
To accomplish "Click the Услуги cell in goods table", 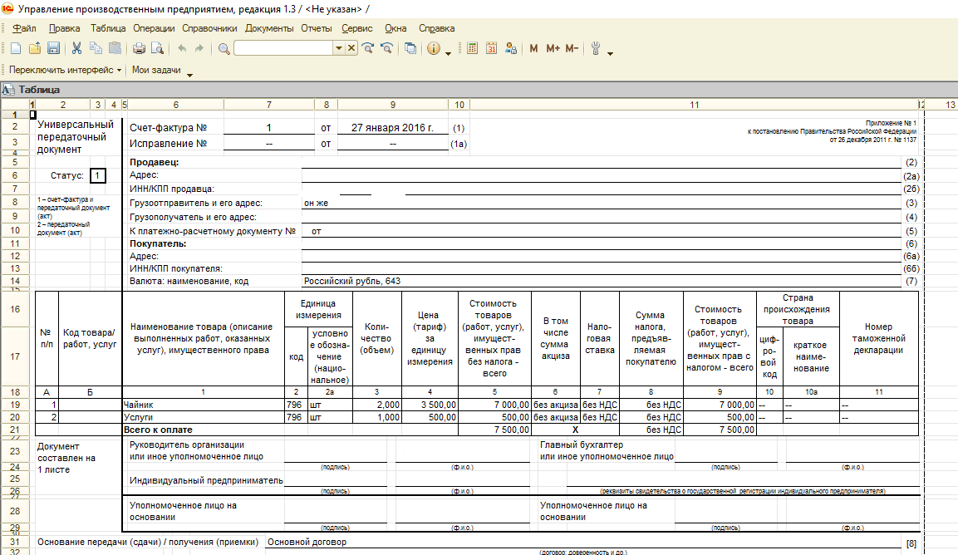I will [204, 417].
